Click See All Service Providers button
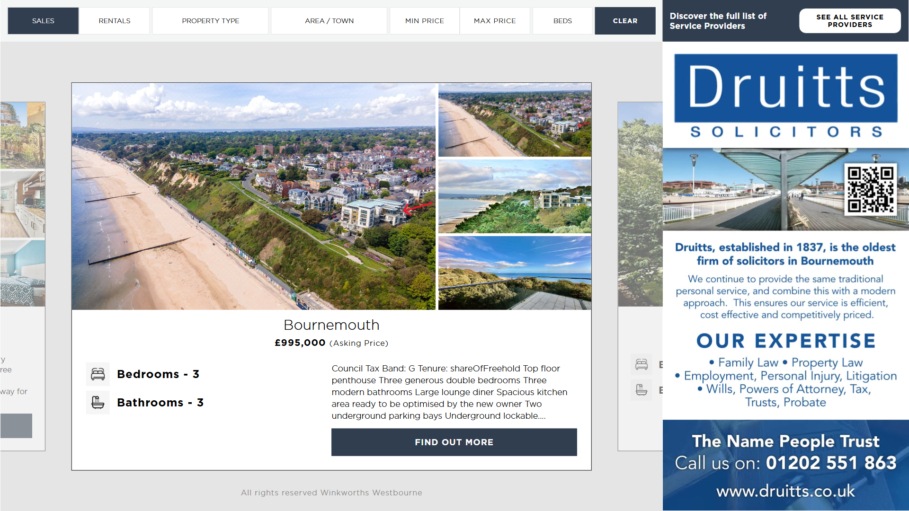Viewport: 909px width, 511px height. tap(850, 21)
